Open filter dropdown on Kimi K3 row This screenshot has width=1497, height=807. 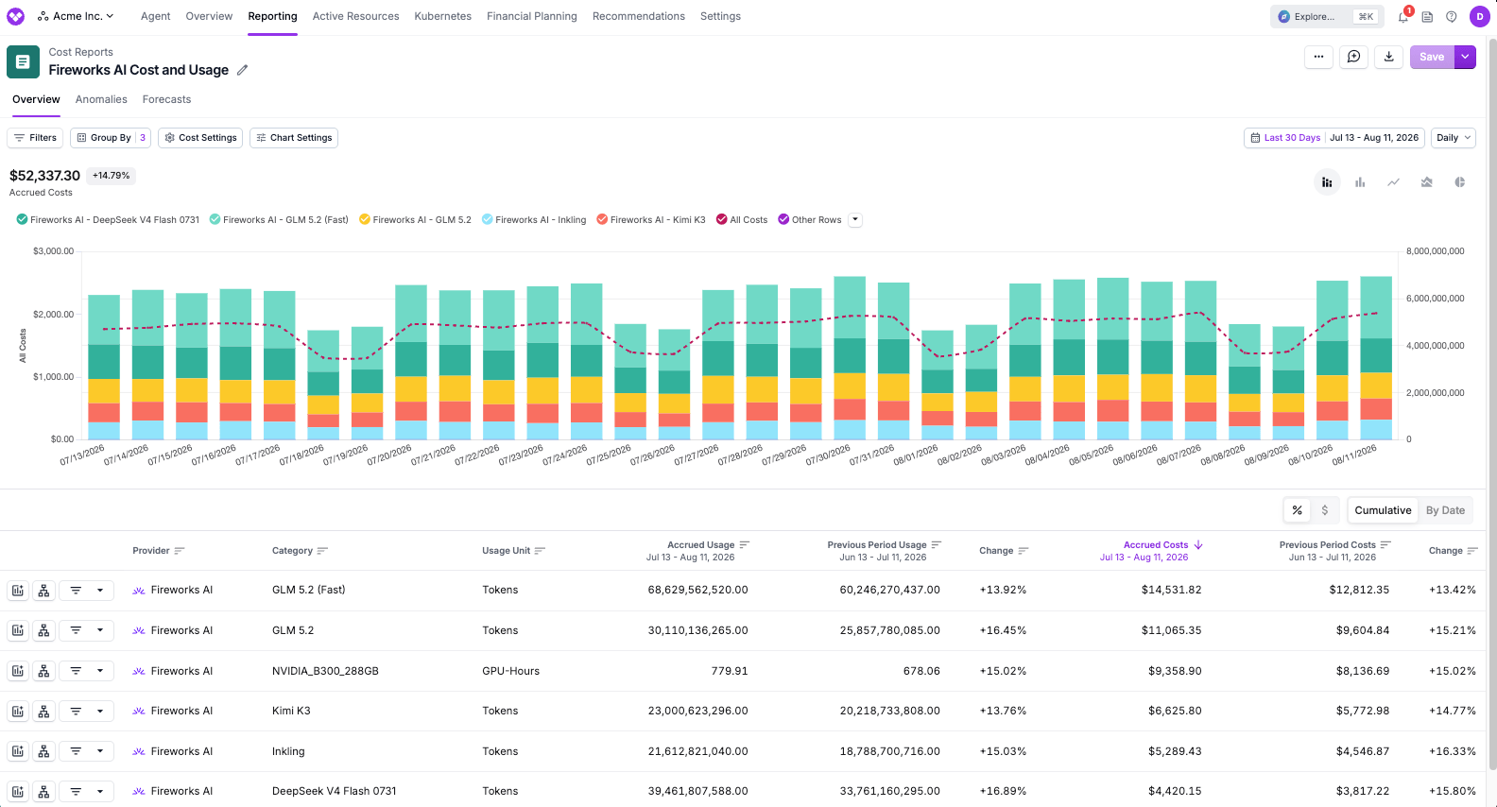86,712
